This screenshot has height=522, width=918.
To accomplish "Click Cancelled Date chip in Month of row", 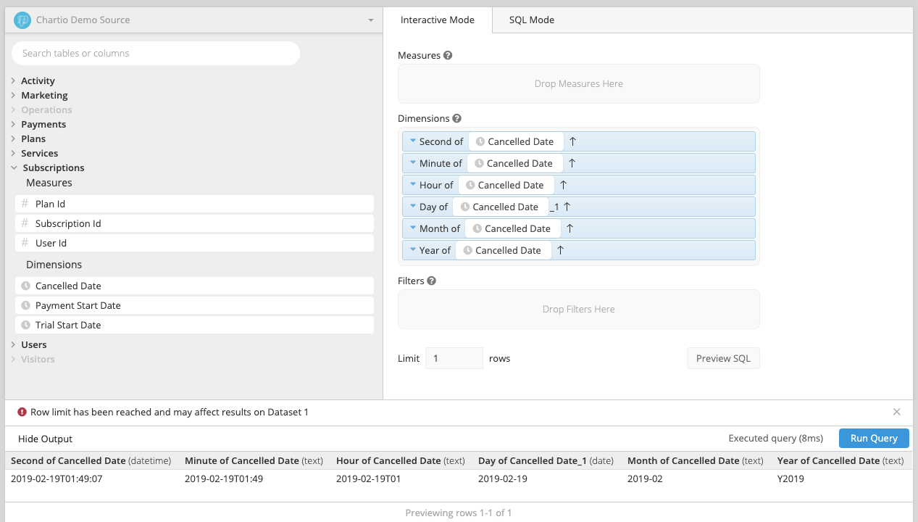I will (512, 228).
